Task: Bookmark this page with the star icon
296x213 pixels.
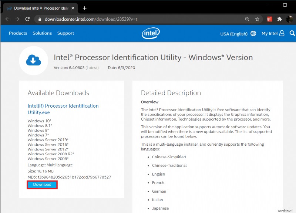Action: [257, 19]
